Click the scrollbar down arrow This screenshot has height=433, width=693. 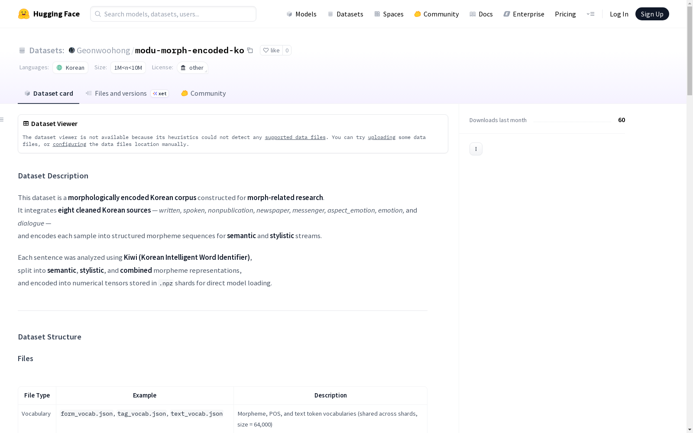[x=690, y=430]
